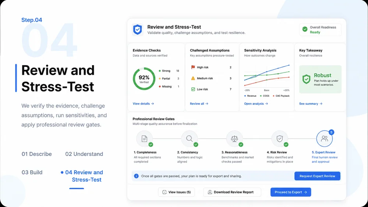Click the badge number 5 on Expert Review
Screen dimensions: 368x207
(x=332, y=132)
